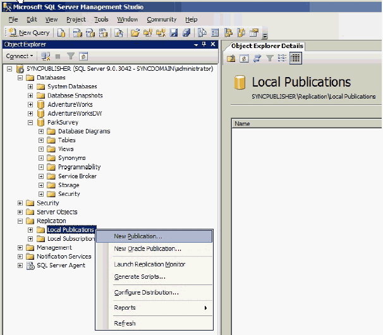Screen dimensions: 383x335
Task: Click the Analysis Services DMX Query icon
Action: pyautogui.click(x=90, y=32)
